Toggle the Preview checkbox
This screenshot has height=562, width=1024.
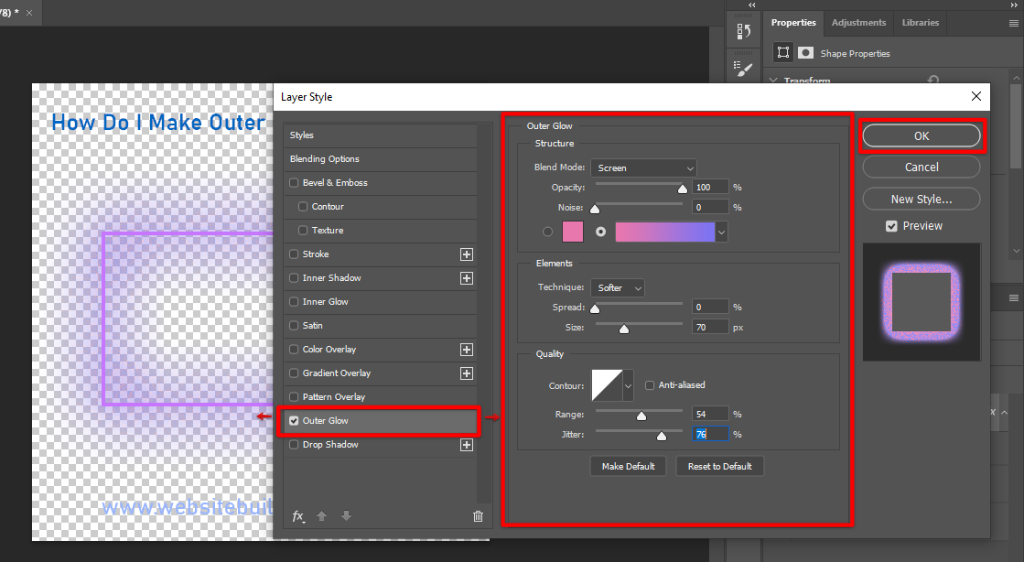point(891,226)
